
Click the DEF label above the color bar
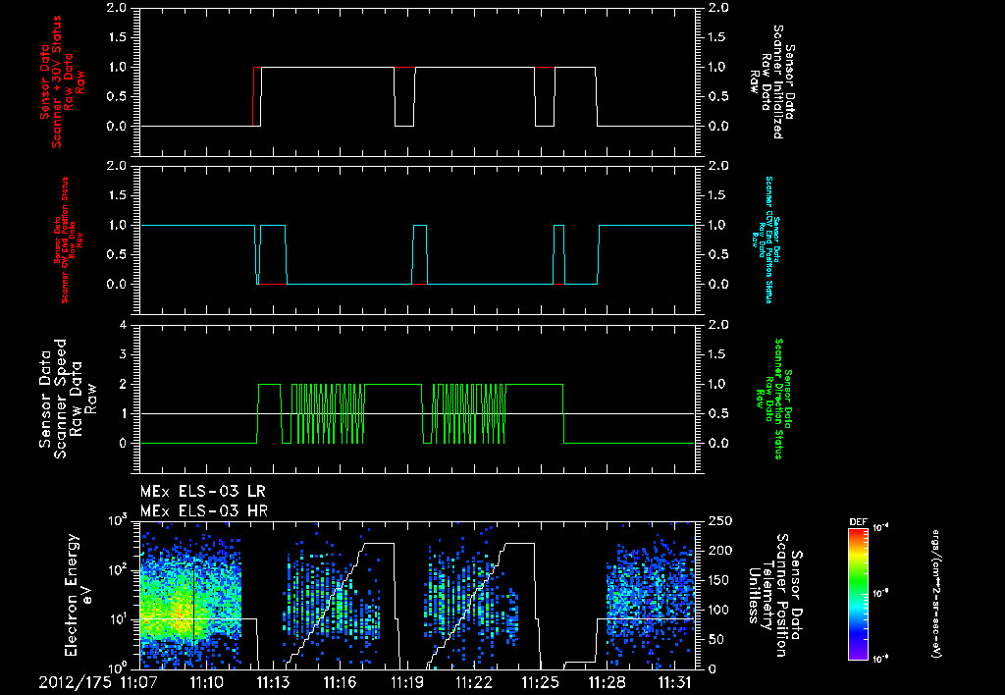coord(858,522)
